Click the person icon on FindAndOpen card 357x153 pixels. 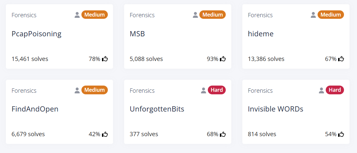(x=77, y=90)
